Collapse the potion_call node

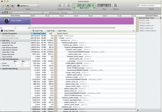click(62, 107)
